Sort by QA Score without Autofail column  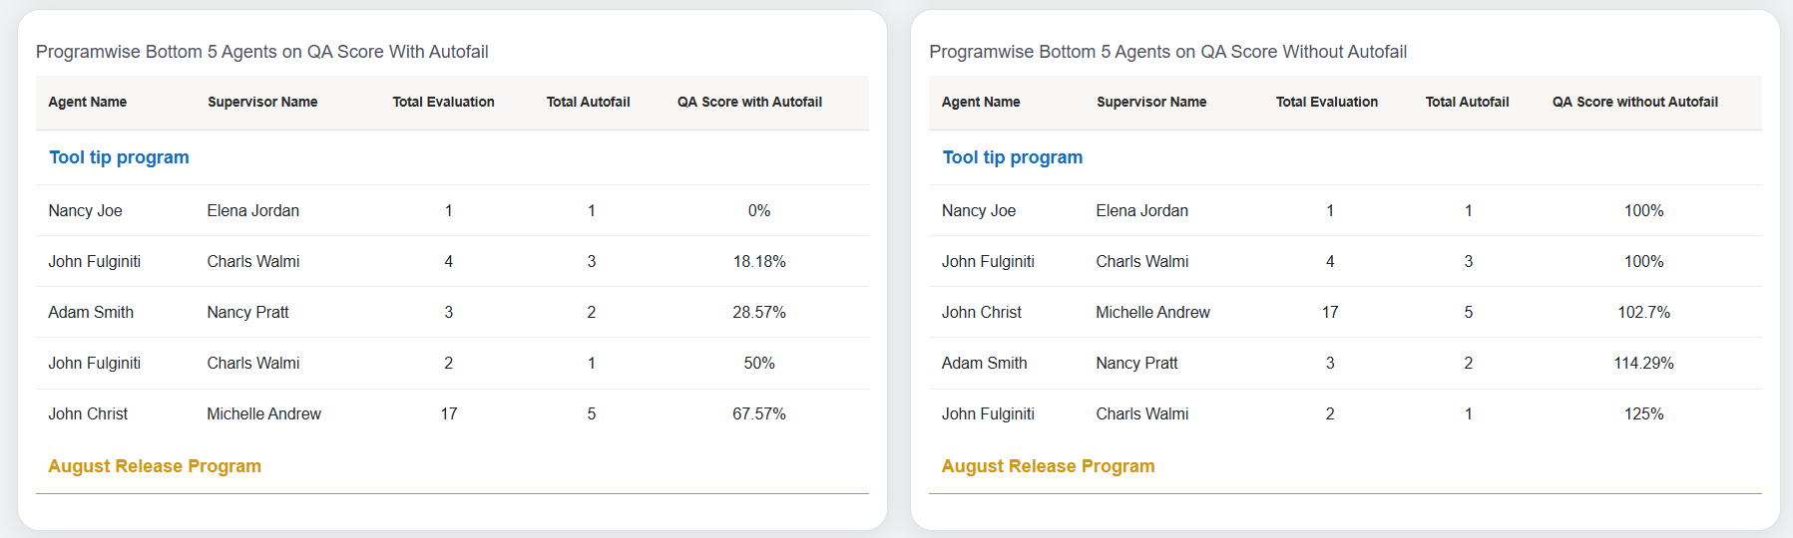(x=1634, y=102)
